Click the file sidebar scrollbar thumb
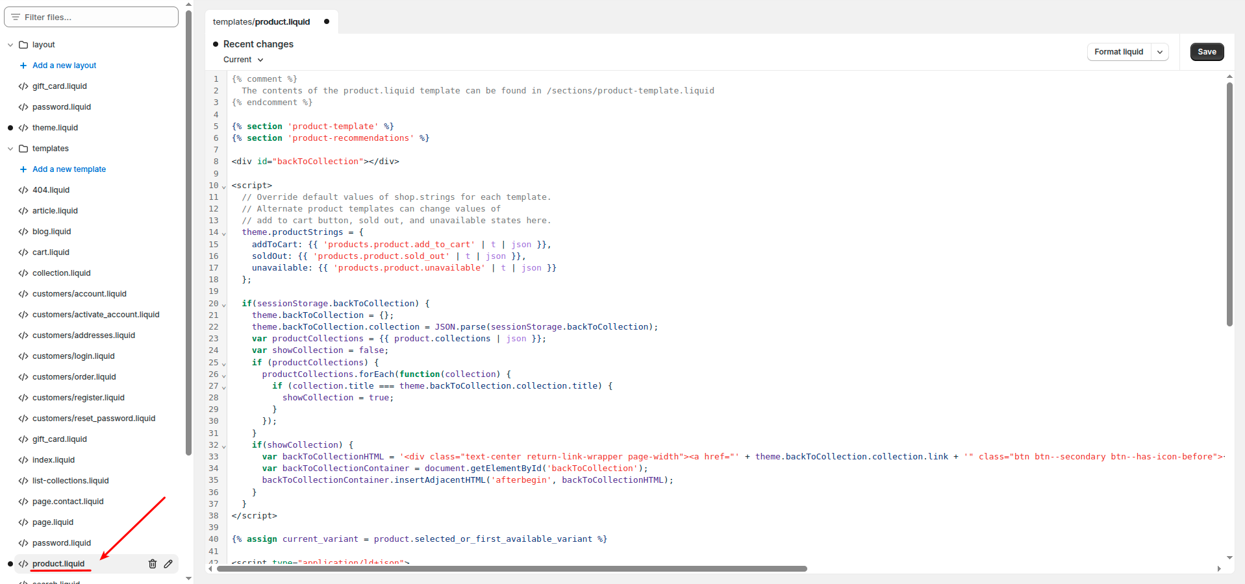1245x584 pixels. [188, 233]
